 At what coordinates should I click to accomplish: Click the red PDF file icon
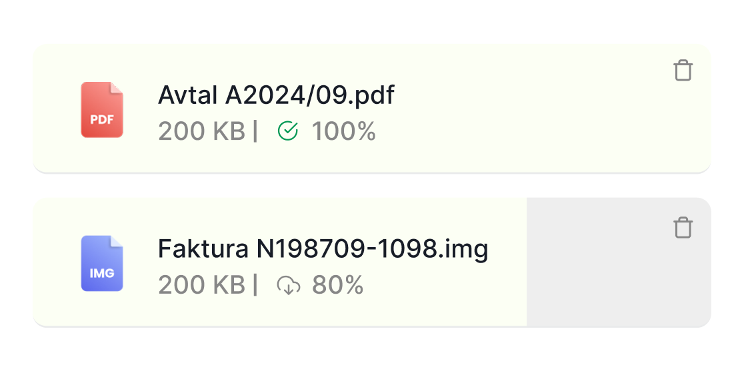102,110
